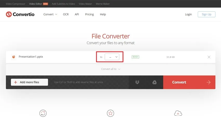Click the READY status badge
This screenshot has height=119, width=221.
135,57
